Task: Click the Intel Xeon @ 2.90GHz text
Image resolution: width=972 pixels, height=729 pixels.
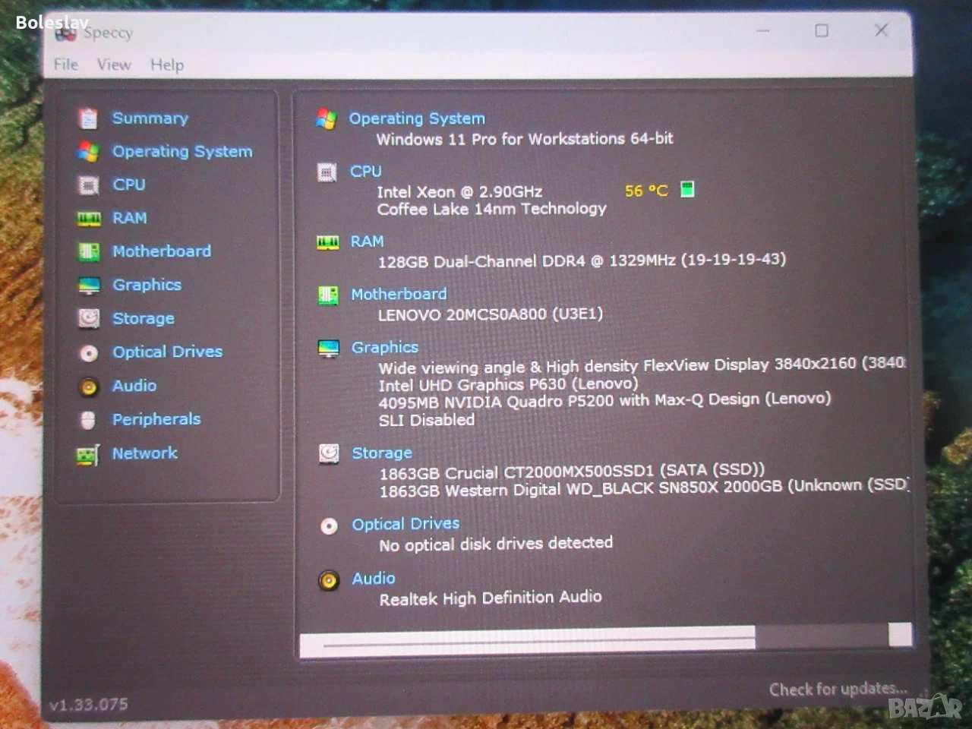Action: [459, 192]
